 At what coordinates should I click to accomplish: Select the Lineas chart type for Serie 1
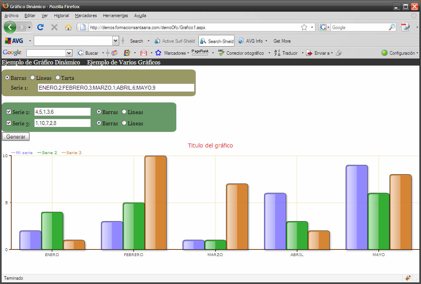(33, 78)
